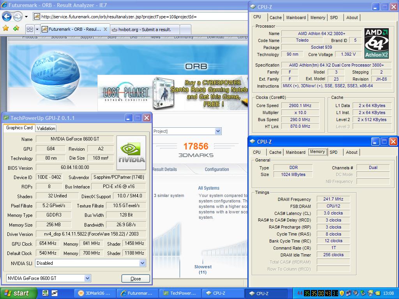Click the DRAM Frequency value 241.7 MHz

coord(333,199)
